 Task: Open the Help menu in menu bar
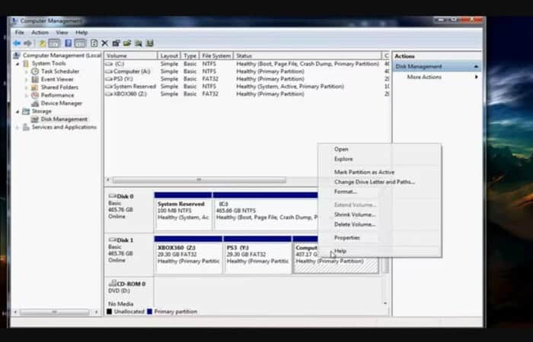click(81, 33)
